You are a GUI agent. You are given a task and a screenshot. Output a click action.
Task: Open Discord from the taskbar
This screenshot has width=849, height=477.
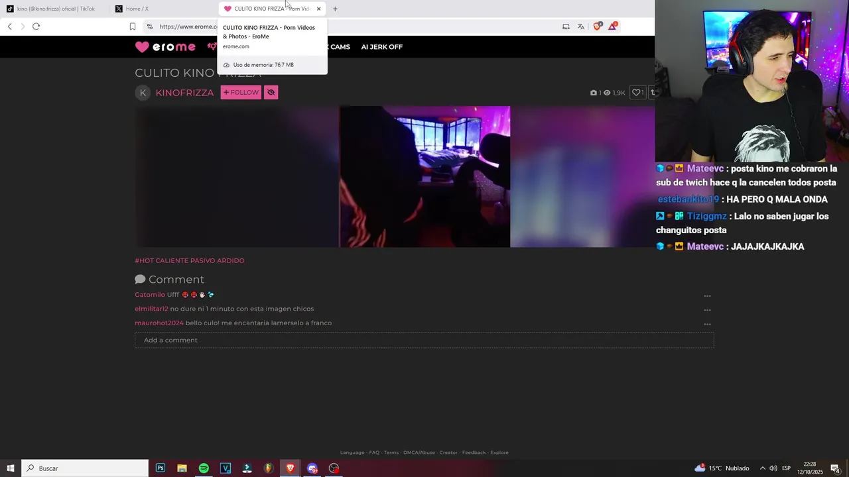(x=312, y=468)
